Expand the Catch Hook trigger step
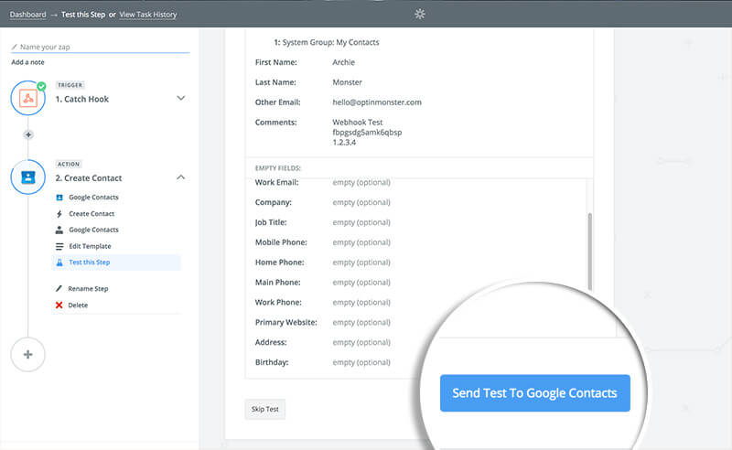The image size is (732, 450). [180, 98]
